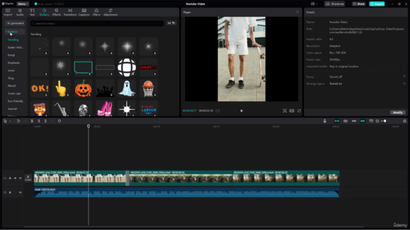
Task: Click the delete-right trim icon
Action: (45, 121)
